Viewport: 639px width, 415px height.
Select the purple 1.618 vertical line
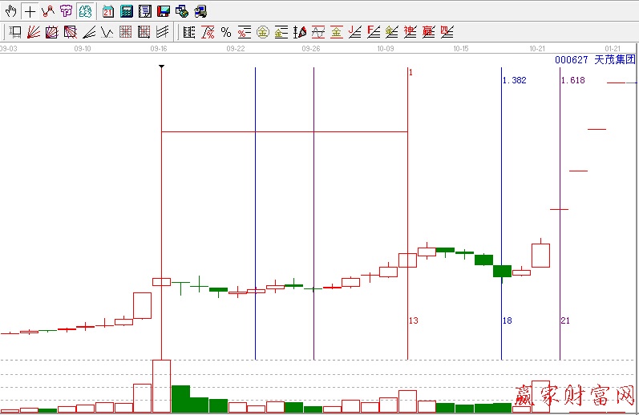(x=560, y=200)
